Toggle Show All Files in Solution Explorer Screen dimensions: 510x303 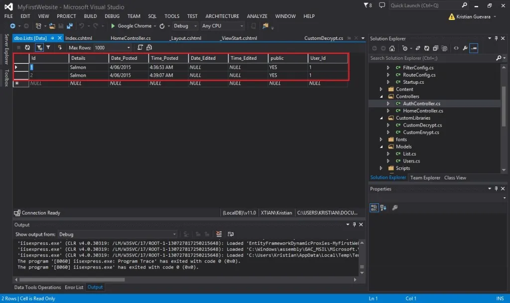point(444,48)
